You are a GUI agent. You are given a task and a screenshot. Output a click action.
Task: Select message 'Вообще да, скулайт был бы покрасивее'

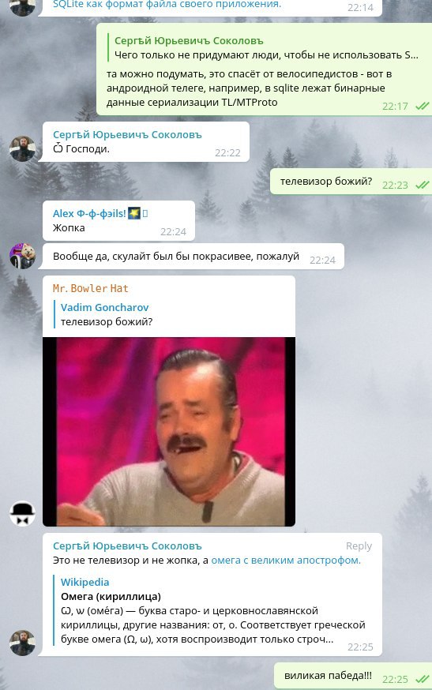(x=175, y=256)
